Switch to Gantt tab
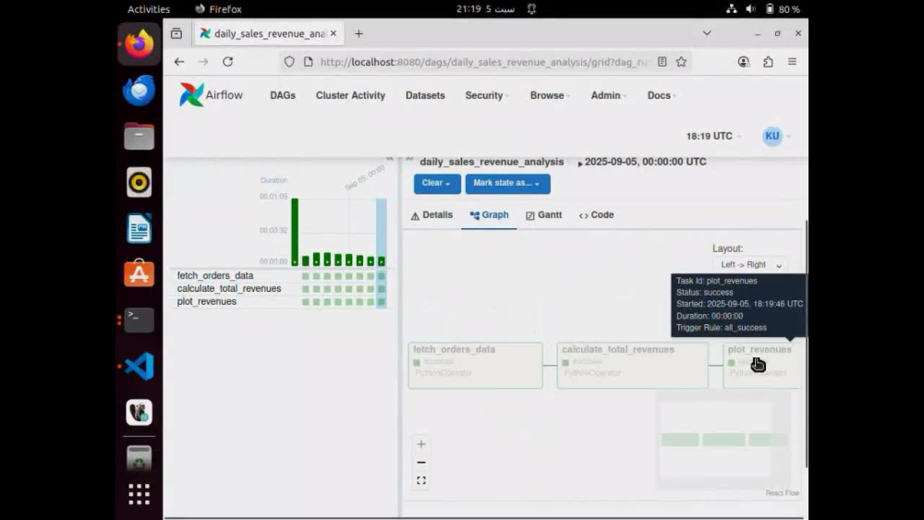Viewport: 924px width, 520px height. tap(544, 215)
